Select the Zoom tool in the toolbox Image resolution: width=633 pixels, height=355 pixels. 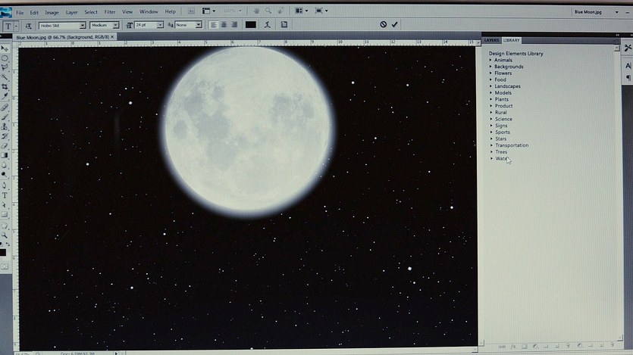coord(5,235)
